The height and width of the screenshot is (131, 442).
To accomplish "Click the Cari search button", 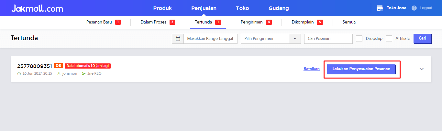I will pos(423,38).
